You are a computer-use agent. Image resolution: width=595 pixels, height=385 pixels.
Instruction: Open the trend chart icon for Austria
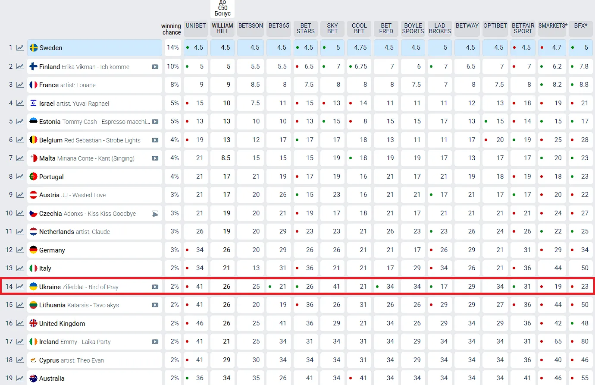pos(20,195)
